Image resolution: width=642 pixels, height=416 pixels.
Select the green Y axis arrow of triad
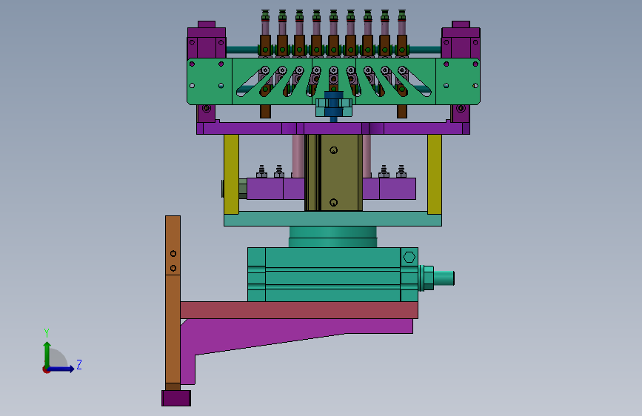tap(47, 354)
